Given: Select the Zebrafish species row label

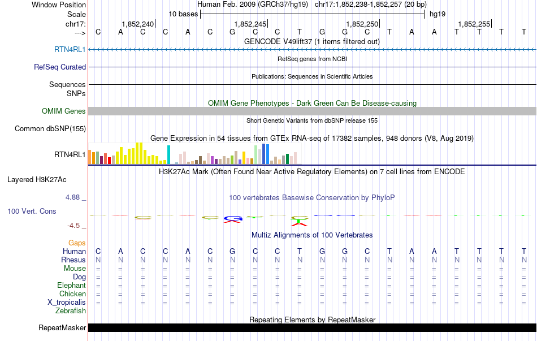Looking at the screenshot, I should (x=71, y=311).
